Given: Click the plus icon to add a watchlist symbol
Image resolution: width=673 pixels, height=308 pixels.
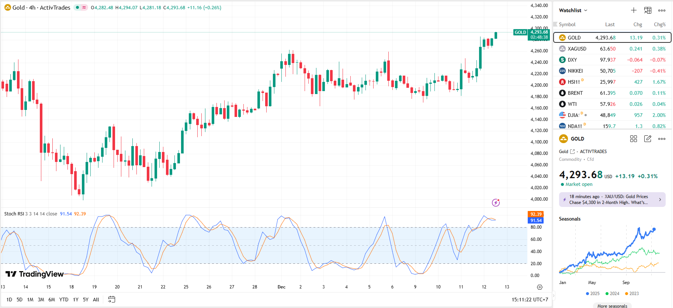Looking at the screenshot, I should (634, 10).
